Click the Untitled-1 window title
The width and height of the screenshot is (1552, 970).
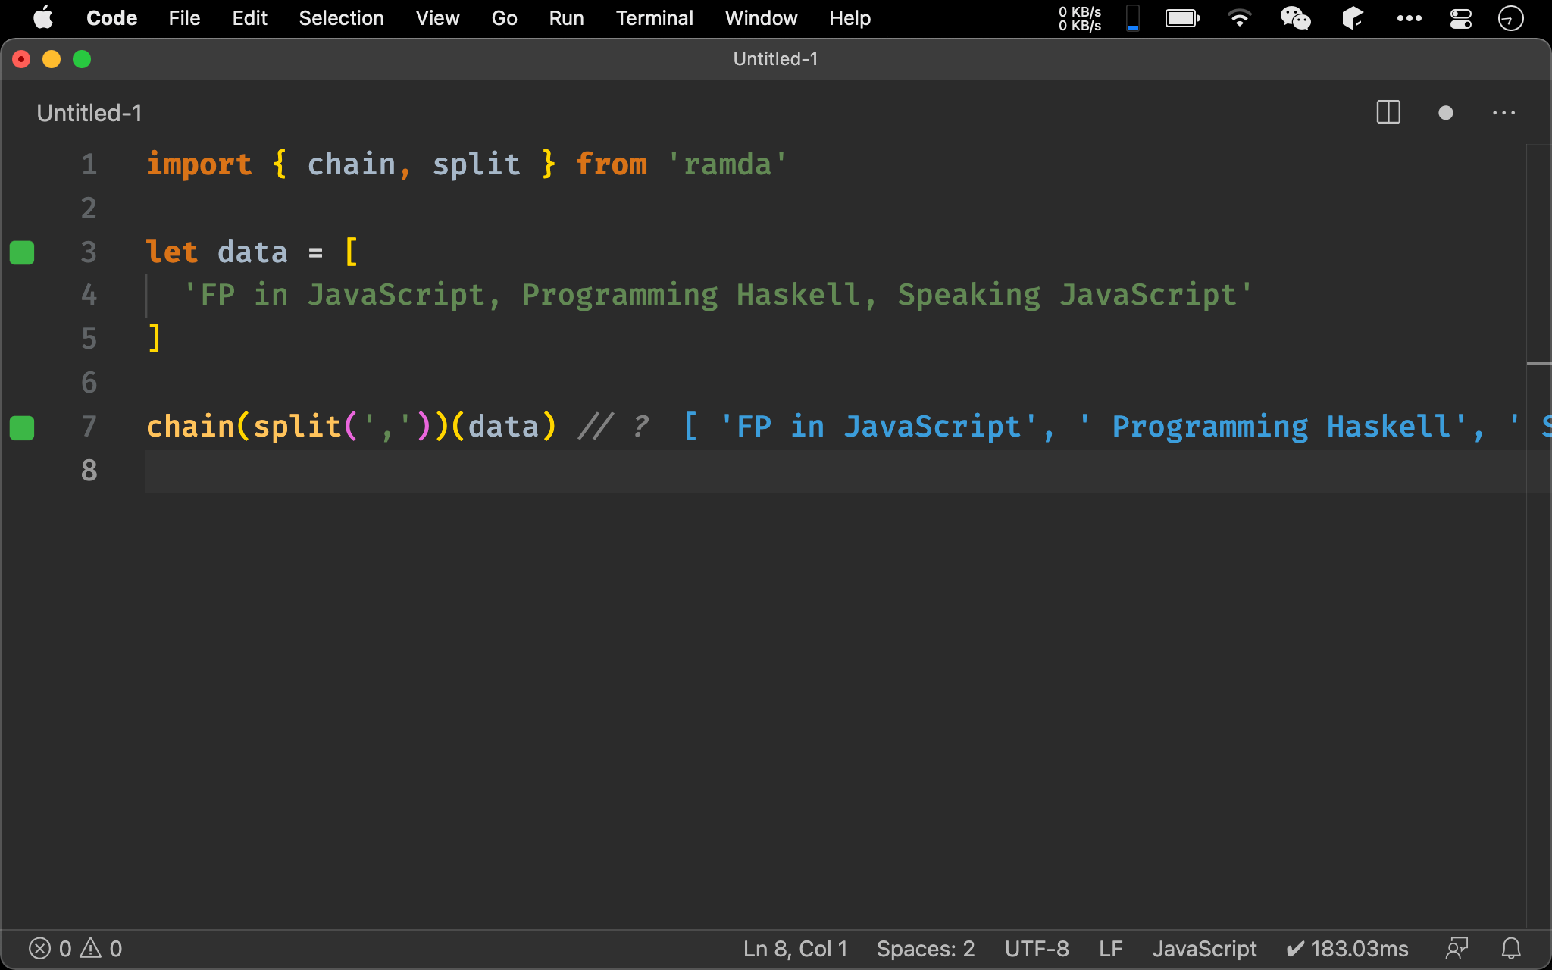[x=775, y=59]
